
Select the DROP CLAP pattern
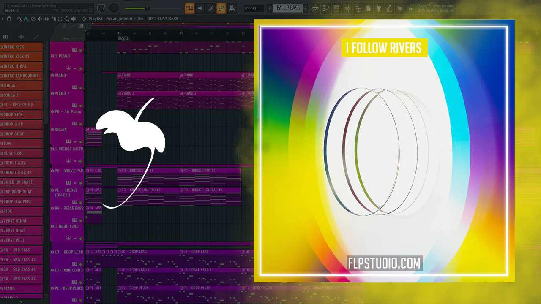point(21,124)
